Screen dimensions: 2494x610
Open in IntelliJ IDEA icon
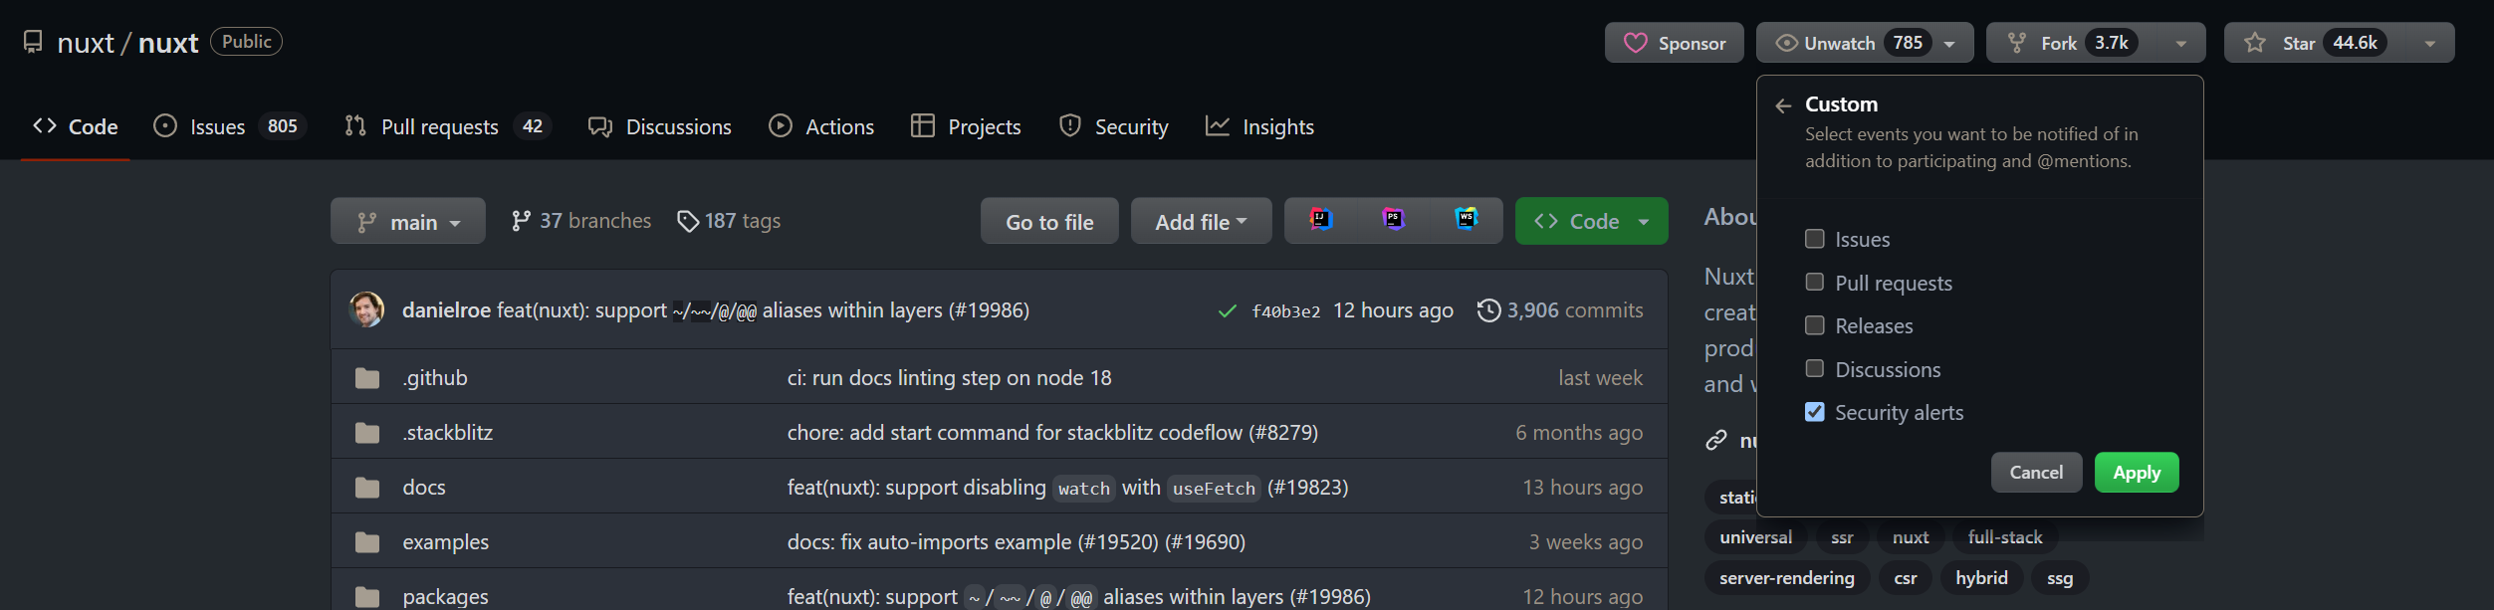[1320, 220]
